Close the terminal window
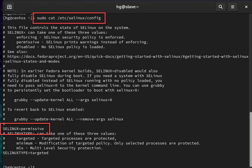252x168 pixels. (246, 7)
